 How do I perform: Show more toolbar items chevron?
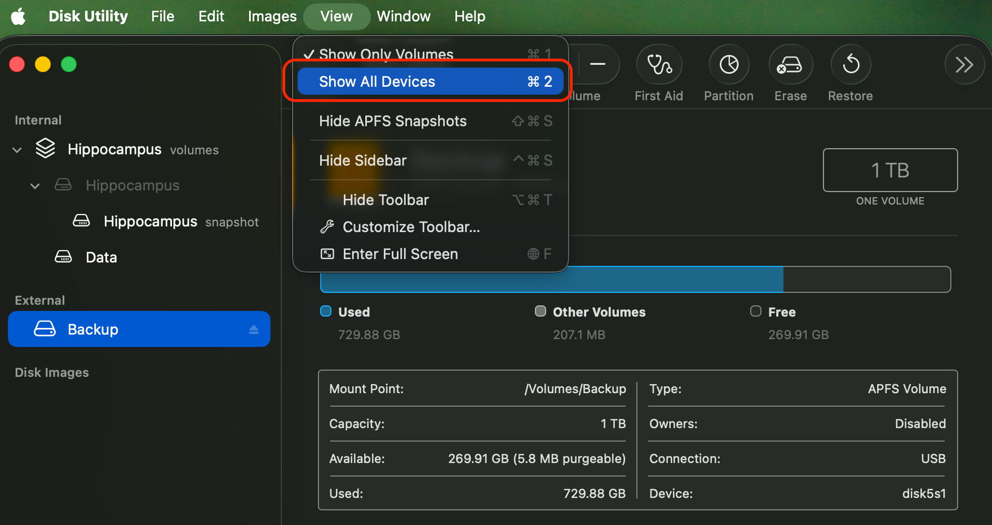tap(964, 65)
